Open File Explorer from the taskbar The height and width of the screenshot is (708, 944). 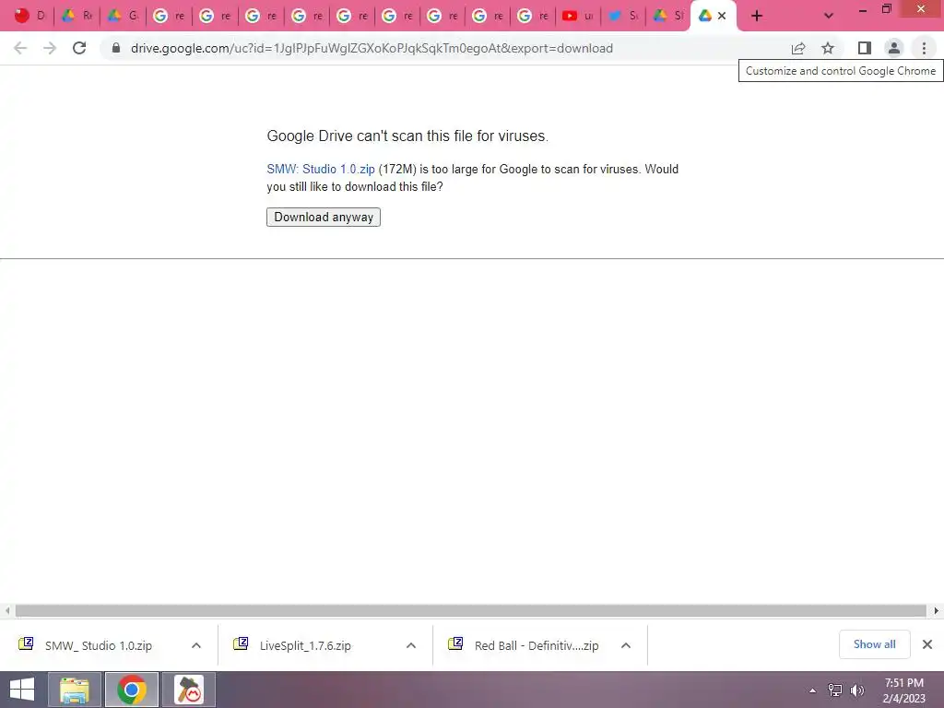click(75, 690)
